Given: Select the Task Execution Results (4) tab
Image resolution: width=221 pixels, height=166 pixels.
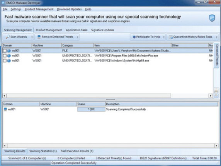Looking at the screenshot, I should [x=77, y=151].
